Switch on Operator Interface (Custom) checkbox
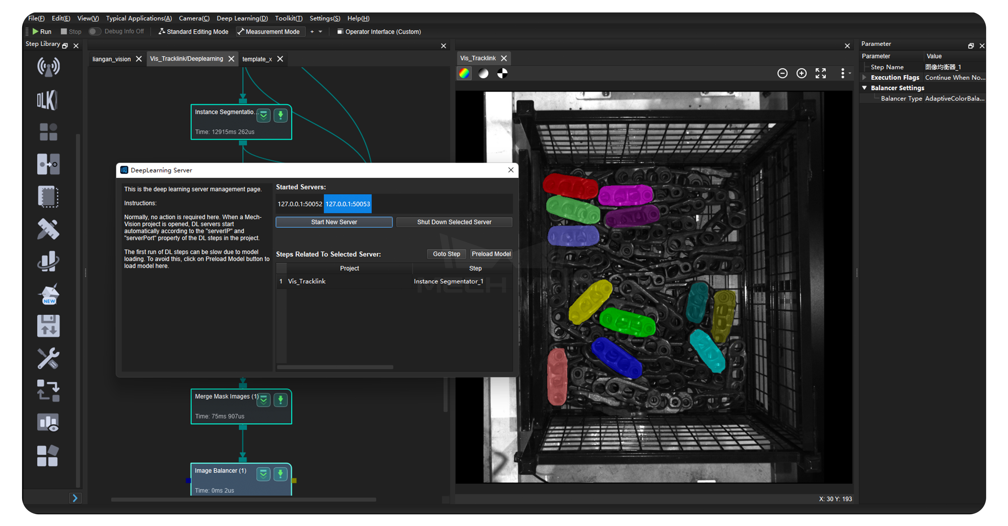 (340, 32)
